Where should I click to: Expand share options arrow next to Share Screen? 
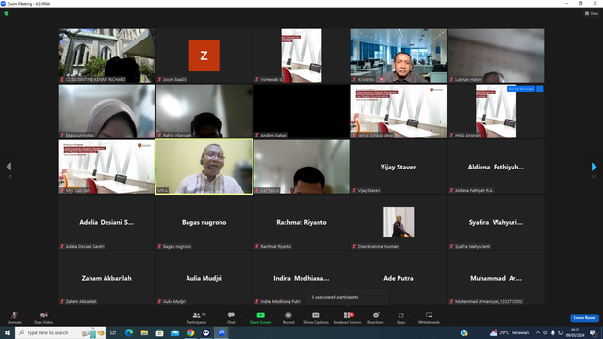click(x=272, y=315)
